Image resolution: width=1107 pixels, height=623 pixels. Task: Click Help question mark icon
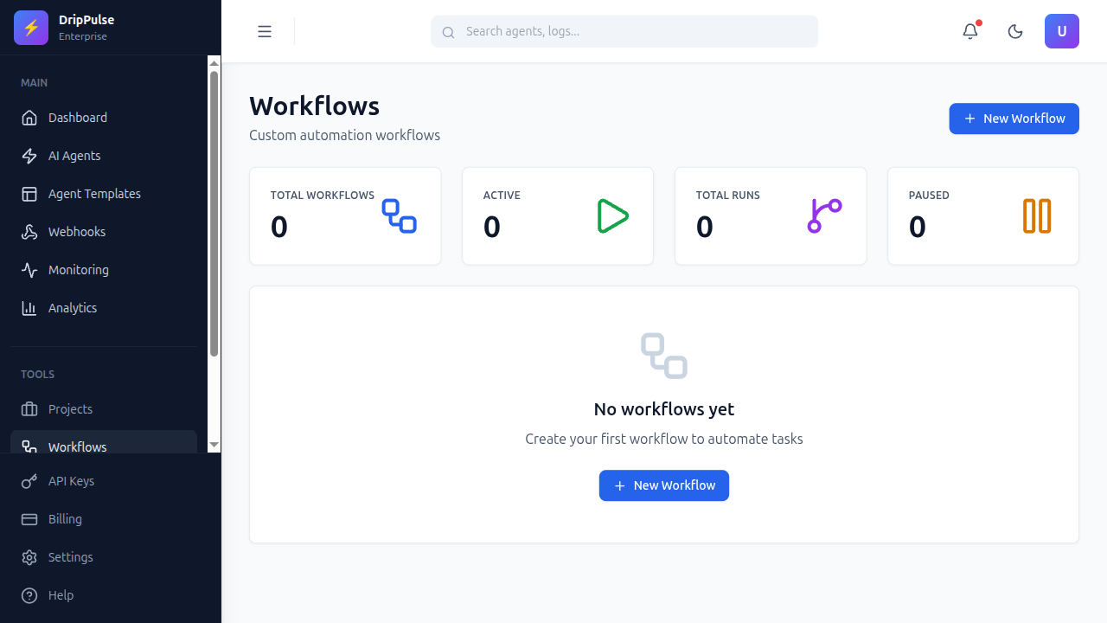point(29,595)
